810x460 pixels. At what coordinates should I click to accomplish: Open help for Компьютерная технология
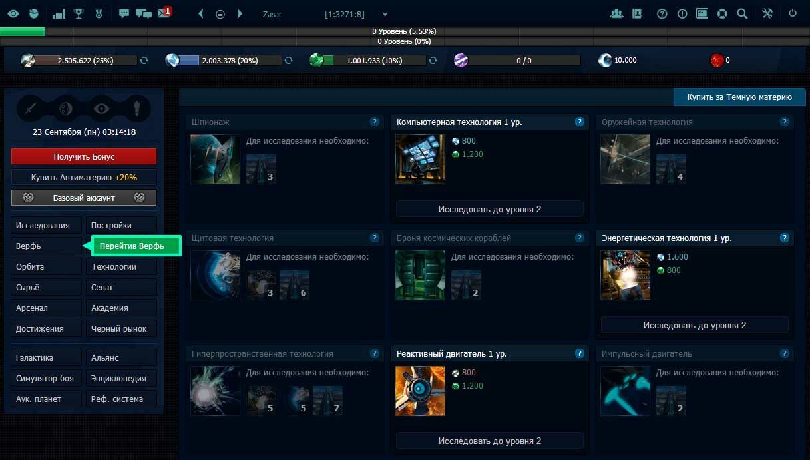[x=580, y=122]
